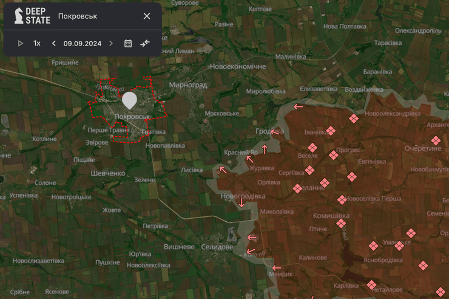The image size is (449, 299).
Task: Click the white location pin on Покровськ
Action: pos(129,100)
